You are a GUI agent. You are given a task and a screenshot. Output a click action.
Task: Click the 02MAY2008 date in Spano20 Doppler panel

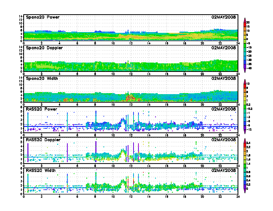[224, 48]
